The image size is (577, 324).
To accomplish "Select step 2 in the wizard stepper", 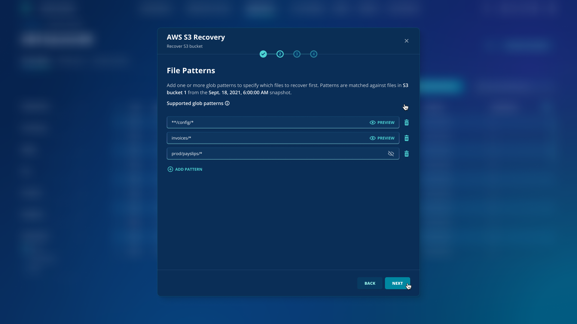I will click(x=280, y=54).
